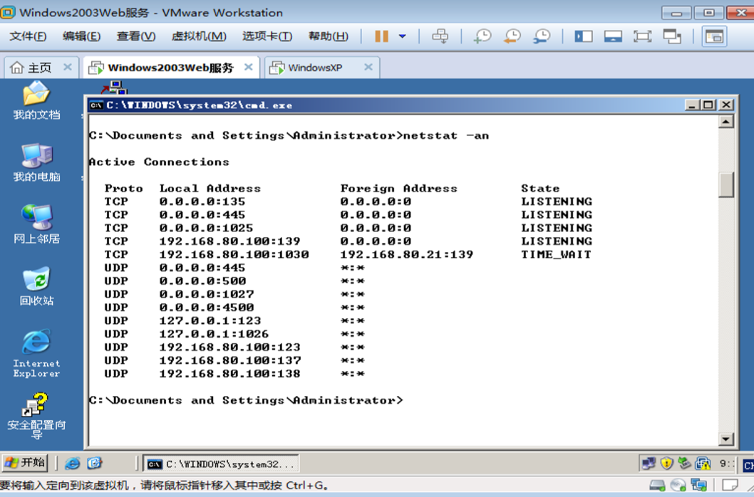Switch to the WindowsXP tab
The height and width of the screenshot is (497, 754).
[x=315, y=68]
